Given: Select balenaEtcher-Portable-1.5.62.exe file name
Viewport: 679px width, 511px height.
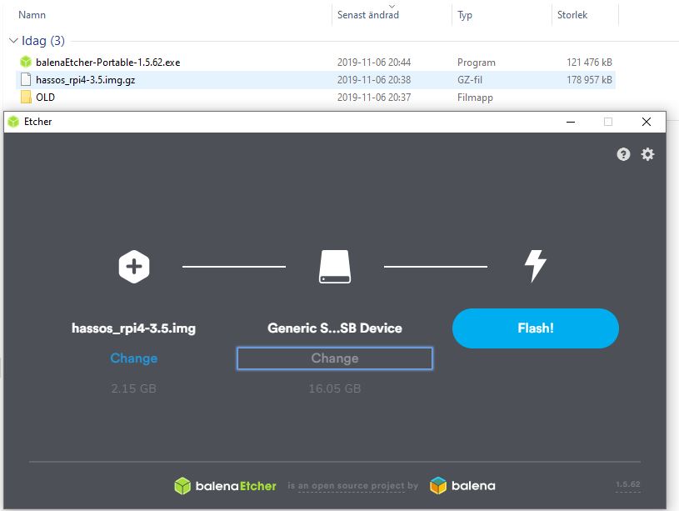Looking at the screenshot, I should tap(107, 63).
